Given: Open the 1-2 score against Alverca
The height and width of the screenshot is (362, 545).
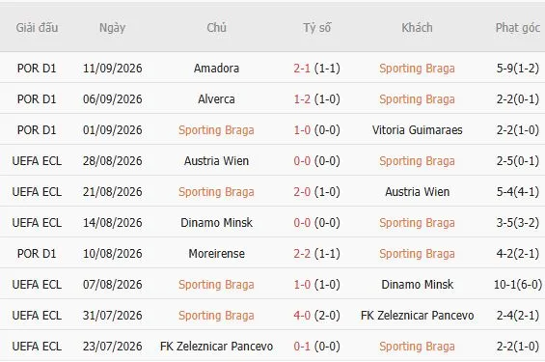Looking at the screenshot, I should [302, 99].
